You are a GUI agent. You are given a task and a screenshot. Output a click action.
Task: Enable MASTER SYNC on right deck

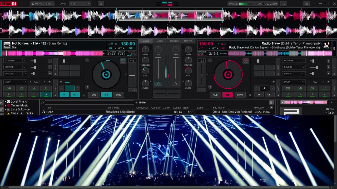pyautogui.click(x=202, y=53)
